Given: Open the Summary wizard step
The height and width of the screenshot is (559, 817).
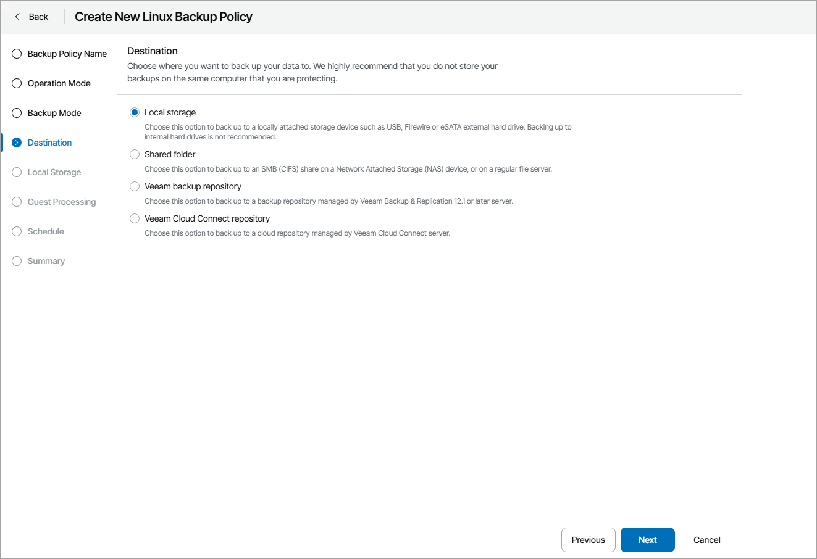Looking at the screenshot, I should 46,261.
